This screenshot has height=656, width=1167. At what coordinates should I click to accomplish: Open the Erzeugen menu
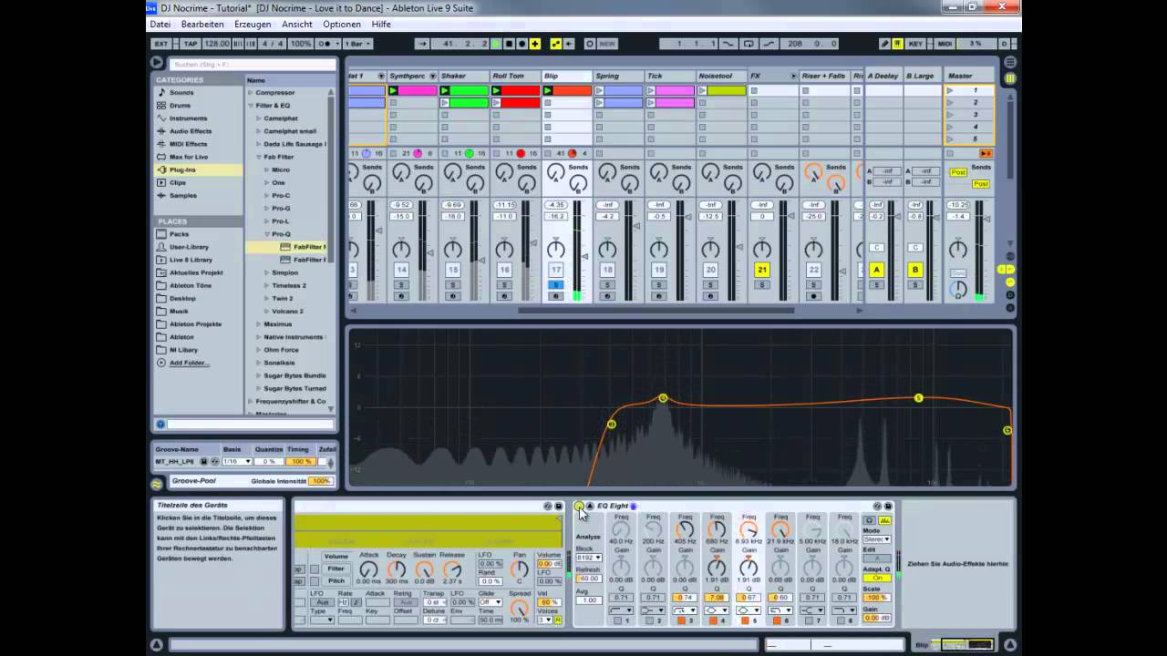[253, 25]
